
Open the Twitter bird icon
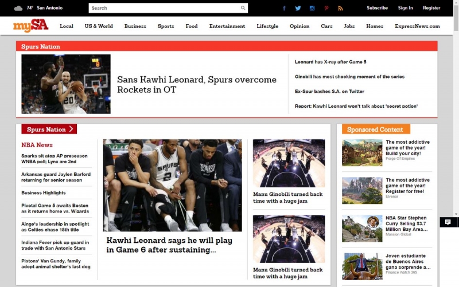298,8
